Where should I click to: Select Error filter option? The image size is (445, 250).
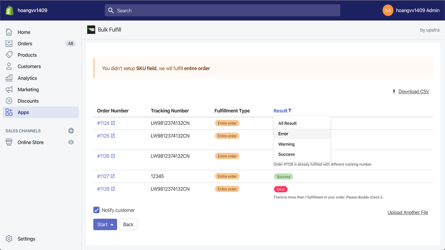(x=302, y=134)
